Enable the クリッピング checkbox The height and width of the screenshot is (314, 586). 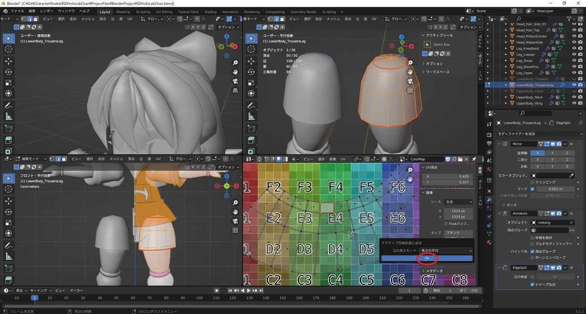(x=532, y=182)
